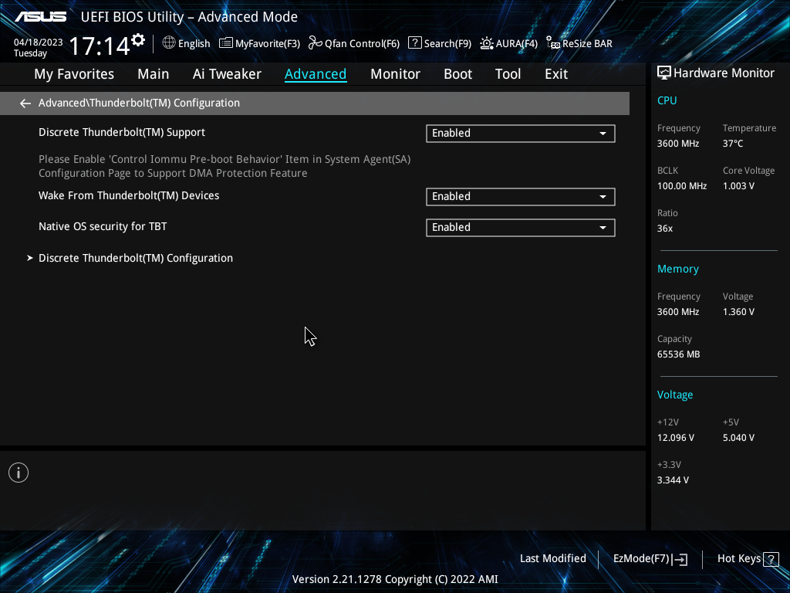790x593 pixels.
Task: Open AURA lighting icon
Action: [487, 43]
